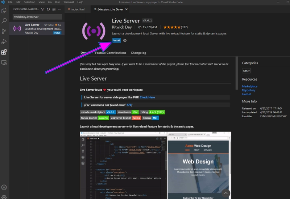Image resolution: width=290 pixels, height=199 pixels.
Task: Click the VS Code logo in the title bar
Action: pos(3,2)
